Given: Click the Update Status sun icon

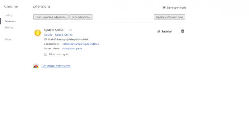Looking at the screenshot, I should click(x=38, y=33).
